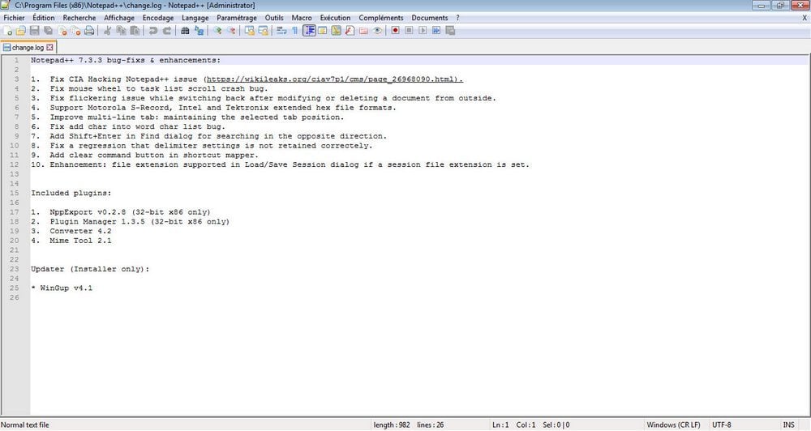The image size is (811, 431).
Task: Expand the Compléments menu
Action: (380, 17)
